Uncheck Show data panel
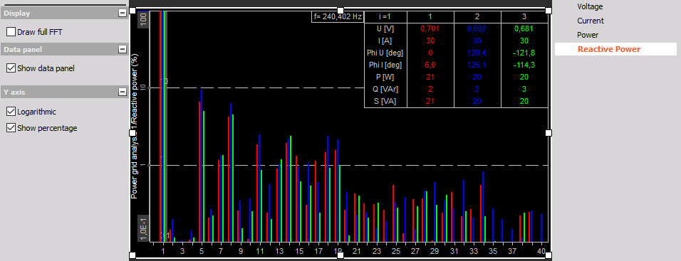Screen dimensions: 681x261 click(x=11, y=68)
